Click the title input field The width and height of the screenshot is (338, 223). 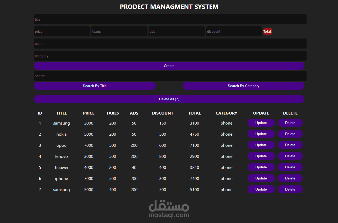[170, 19]
